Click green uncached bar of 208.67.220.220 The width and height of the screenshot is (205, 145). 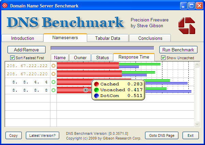click(138, 72)
